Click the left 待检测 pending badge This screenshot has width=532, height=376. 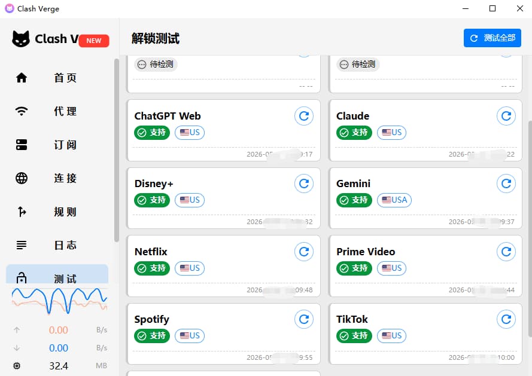pyautogui.click(x=156, y=64)
